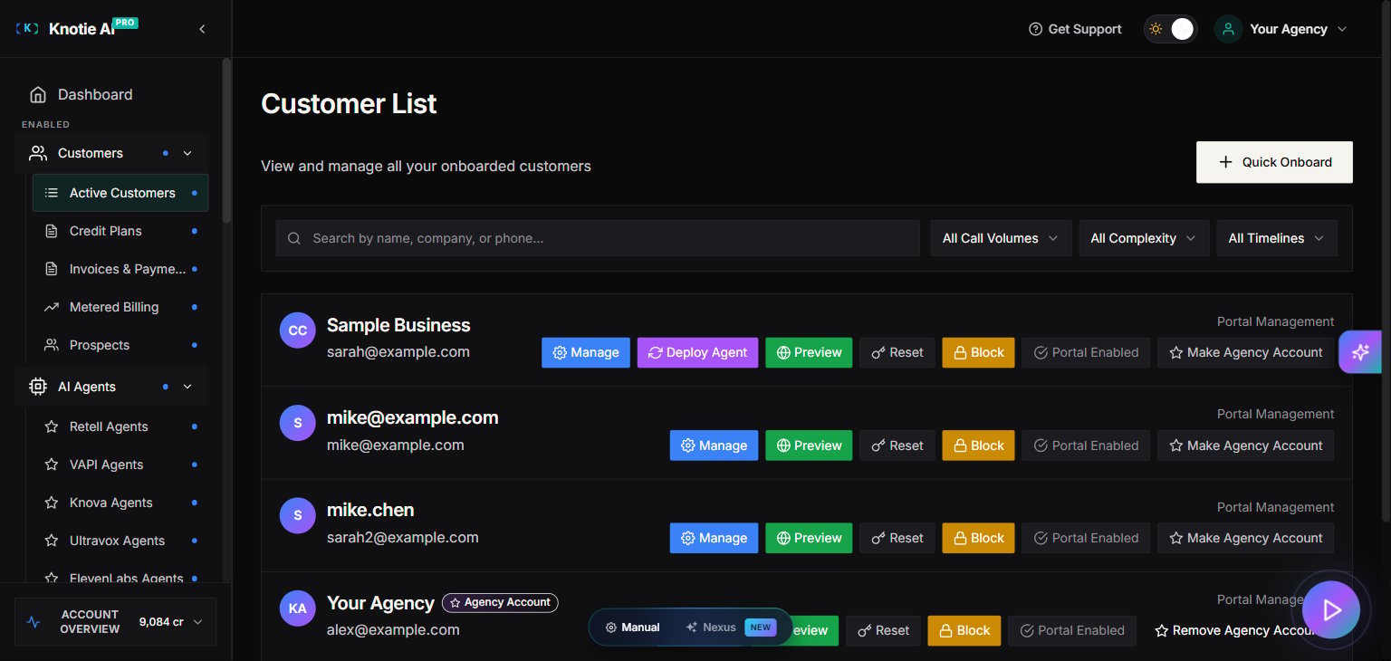Click Manage for Sample Business

tap(586, 352)
